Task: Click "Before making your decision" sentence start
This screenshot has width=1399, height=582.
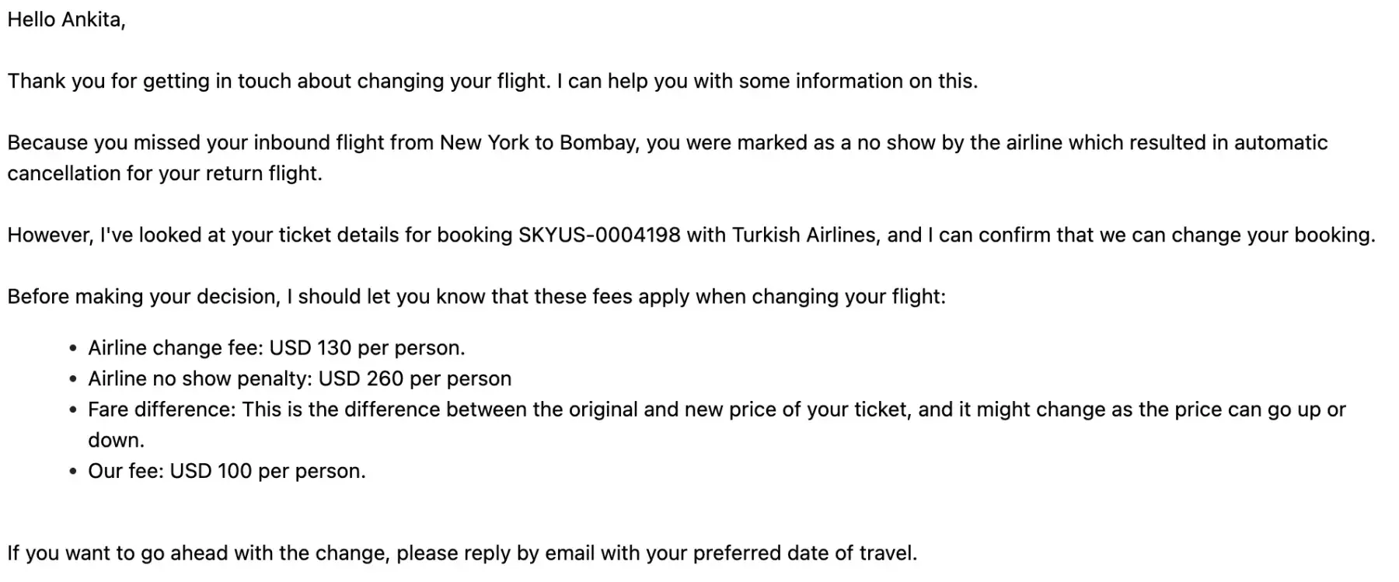Action: (142, 297)
